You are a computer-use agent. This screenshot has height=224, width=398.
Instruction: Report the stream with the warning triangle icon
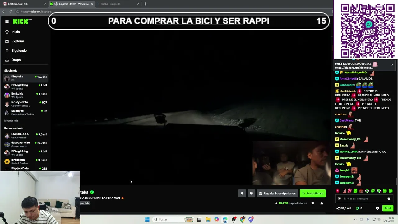tap(322, 203)
